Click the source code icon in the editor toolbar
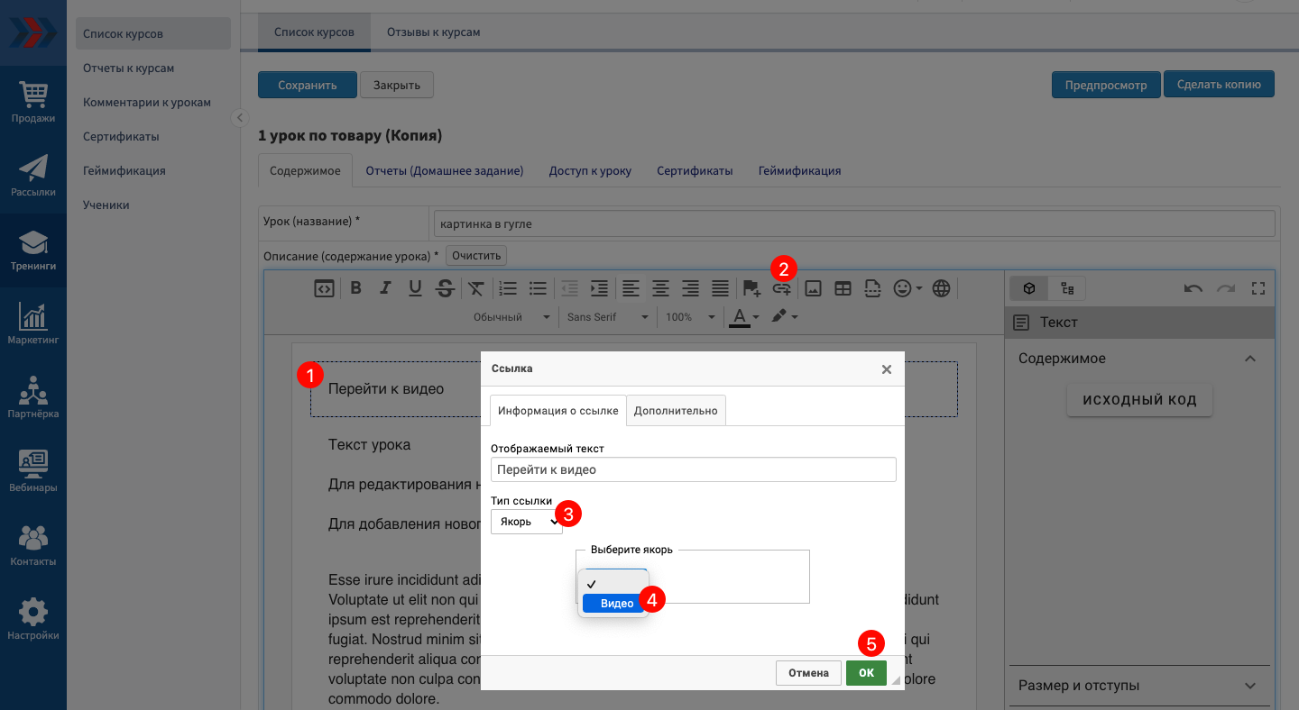Image resolution: width=1299 pixels, height=710 pixels. click(x=324, y=288)
